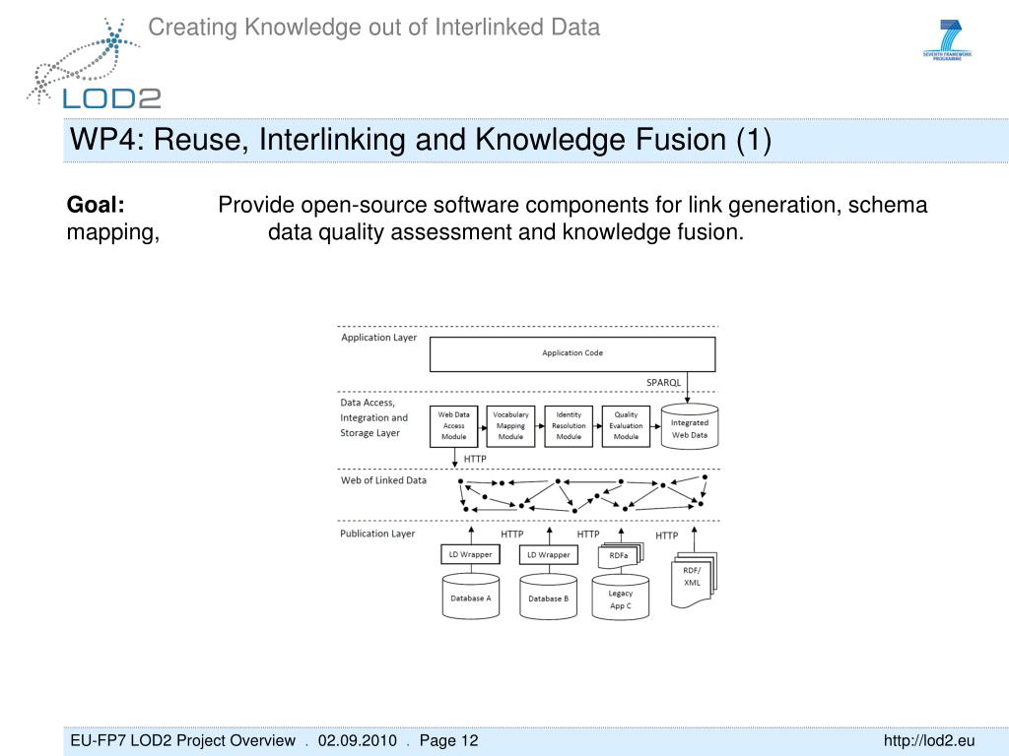This screenshot has width=1009, height=756.
Task: Click the Web Data Access Module box
Action: tap(453, 426)
